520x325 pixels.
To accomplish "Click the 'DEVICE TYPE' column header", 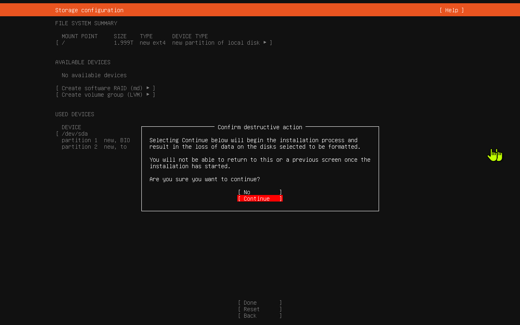I will pyautogui.click(x=190, y=36).
